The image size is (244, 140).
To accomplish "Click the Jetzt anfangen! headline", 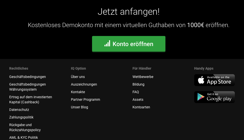I will [129, 12].
